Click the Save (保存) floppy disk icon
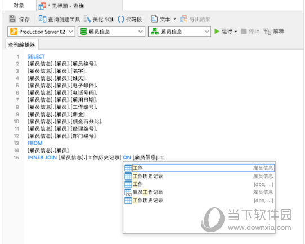The height and width of the screenshot is (244, 305). 12,19
